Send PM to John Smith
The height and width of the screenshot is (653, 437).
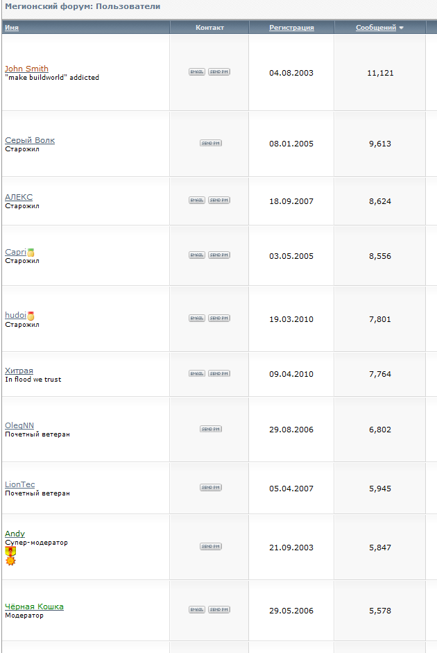point(219,71)
